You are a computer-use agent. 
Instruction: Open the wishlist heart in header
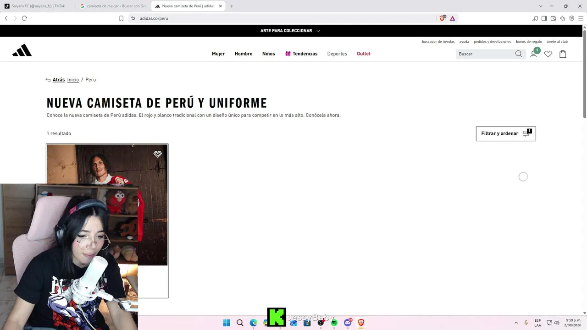click(548, 54)
